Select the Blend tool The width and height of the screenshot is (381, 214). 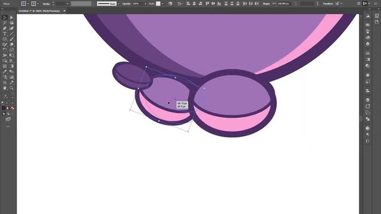11,71
